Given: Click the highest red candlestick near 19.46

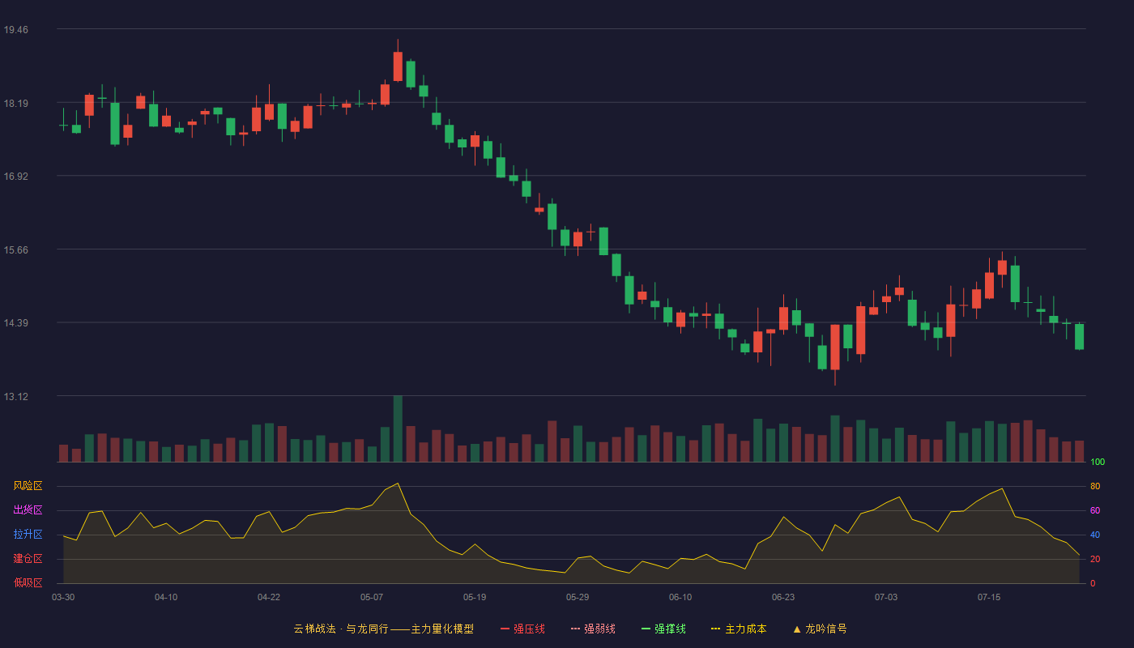Looking at the screenshot, I should [x=398, y=66].
